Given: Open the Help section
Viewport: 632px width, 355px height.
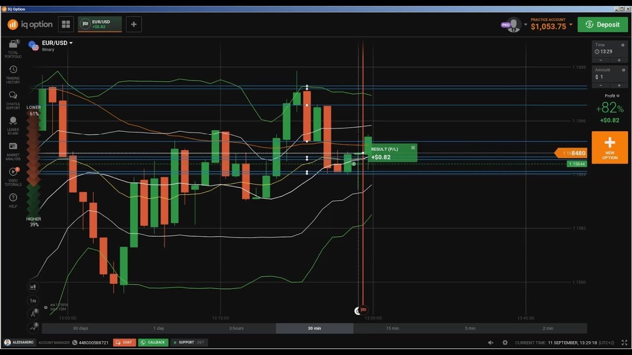Looking at the screenshot, I should pos(13,200).
